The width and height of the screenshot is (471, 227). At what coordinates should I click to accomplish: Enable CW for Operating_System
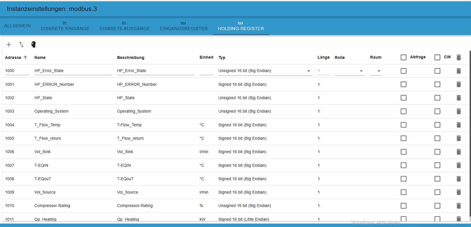click(437, 111)
